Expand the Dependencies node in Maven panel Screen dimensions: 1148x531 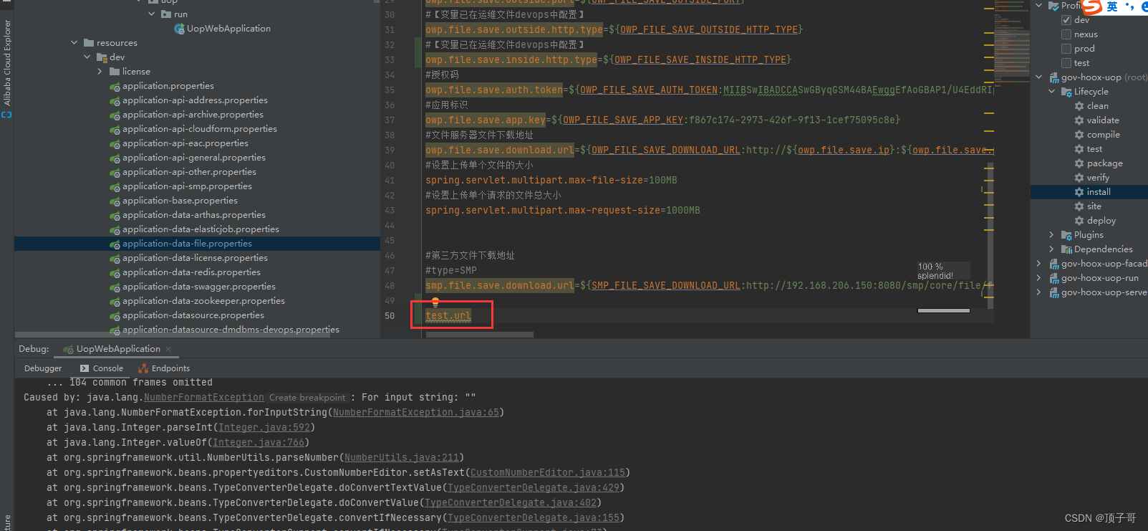(1052, 249)
